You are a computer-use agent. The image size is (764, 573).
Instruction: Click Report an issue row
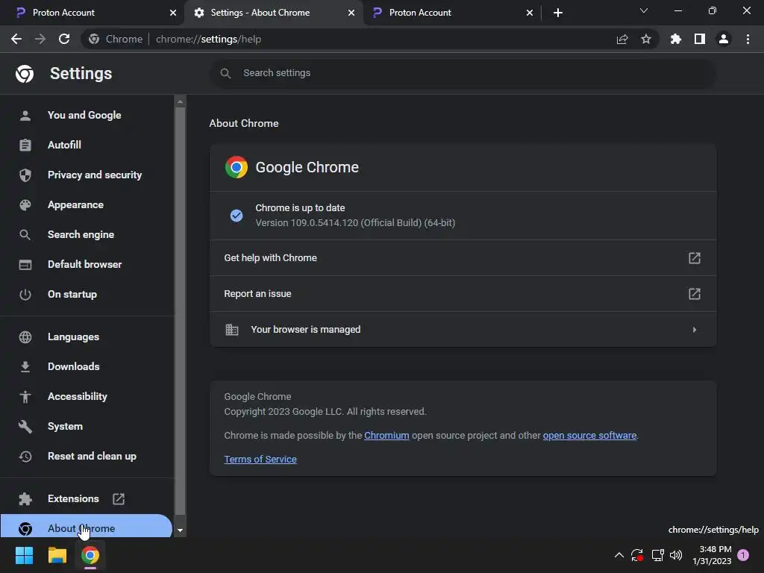click(463, 294)
